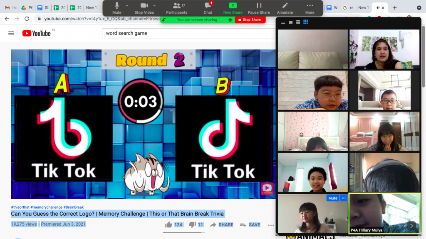426x239 pixels.
Task: Open the Participants panel
Action: (x=177, y=8)
